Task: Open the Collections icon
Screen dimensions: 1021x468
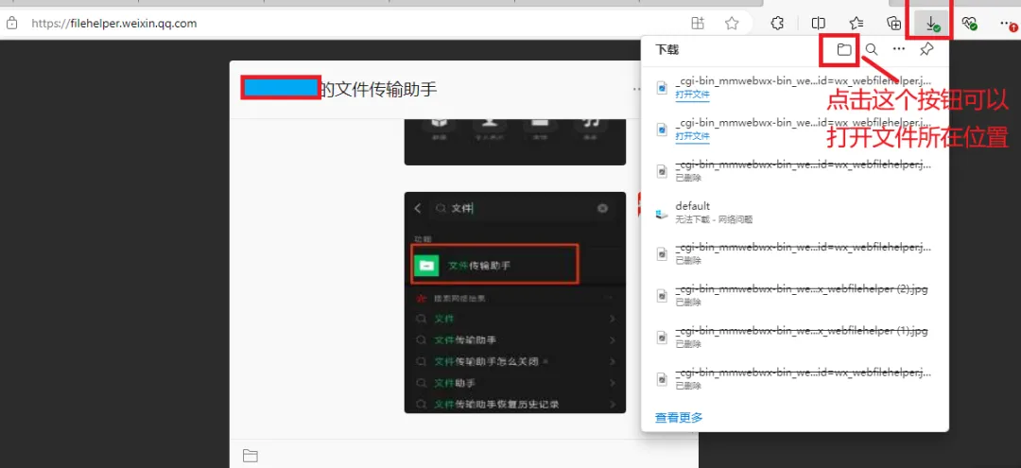Action: point(894,24)
